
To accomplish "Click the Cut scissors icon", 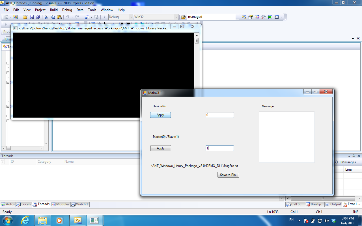I will click(46, 17).
